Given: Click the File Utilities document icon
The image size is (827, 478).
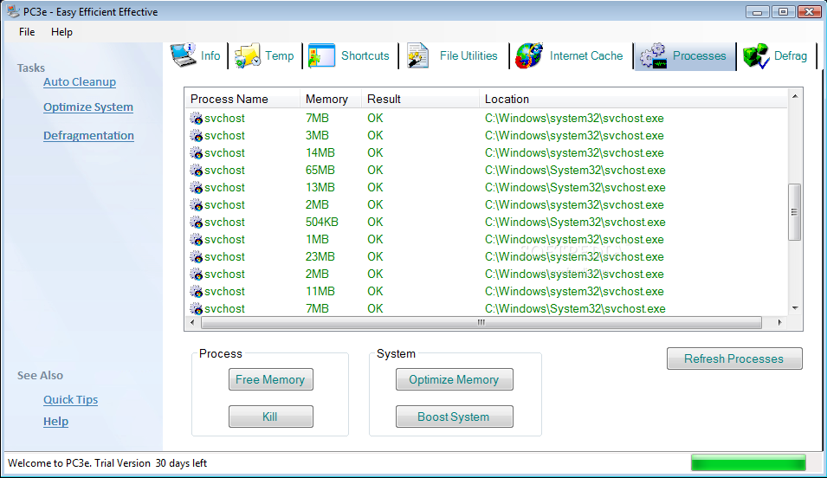Looking at the screenshot, I should 417,55.
